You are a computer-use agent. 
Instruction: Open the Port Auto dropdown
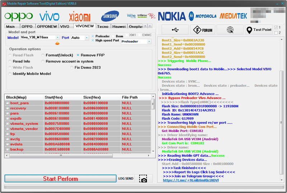pos(80,38)
